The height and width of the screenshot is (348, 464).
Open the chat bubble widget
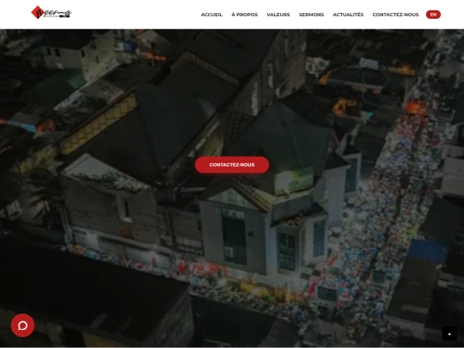(22, 326)
